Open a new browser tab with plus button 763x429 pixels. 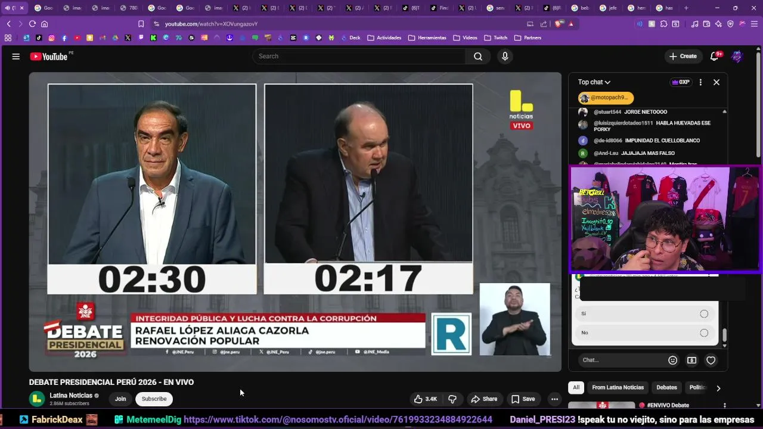click(x=686, y=8)
